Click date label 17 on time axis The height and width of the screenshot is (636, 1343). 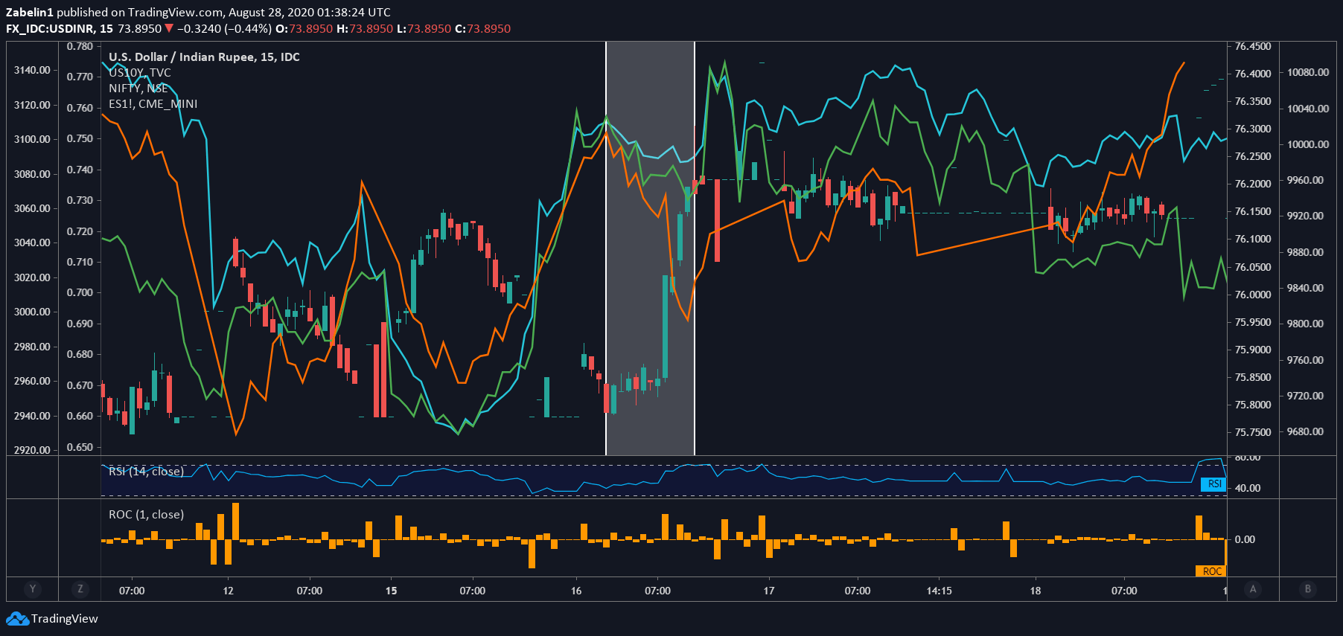pyautogui.click(x=769, y=591)
